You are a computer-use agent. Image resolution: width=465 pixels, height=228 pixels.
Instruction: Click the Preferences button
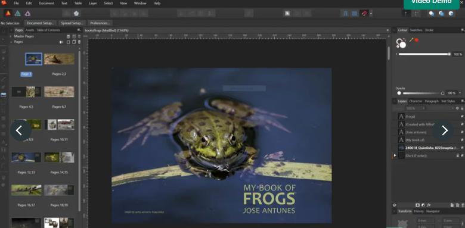pyautogui.click(x=100, y=23)
